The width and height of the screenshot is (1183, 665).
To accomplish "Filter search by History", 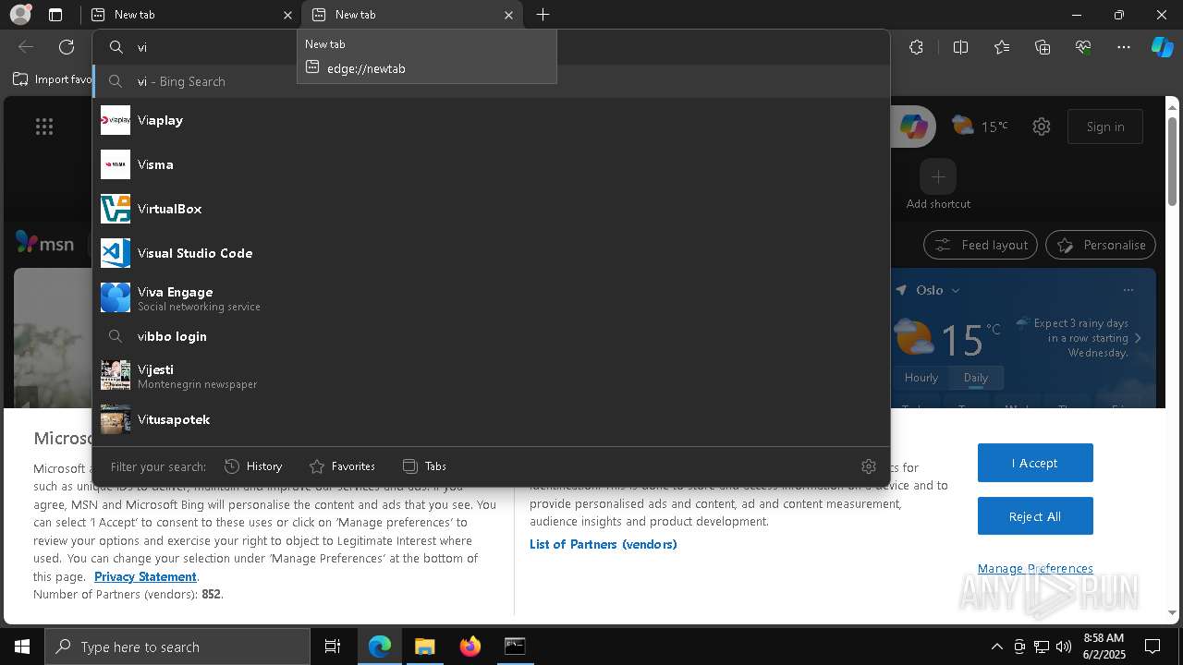I will pos(253,466).
